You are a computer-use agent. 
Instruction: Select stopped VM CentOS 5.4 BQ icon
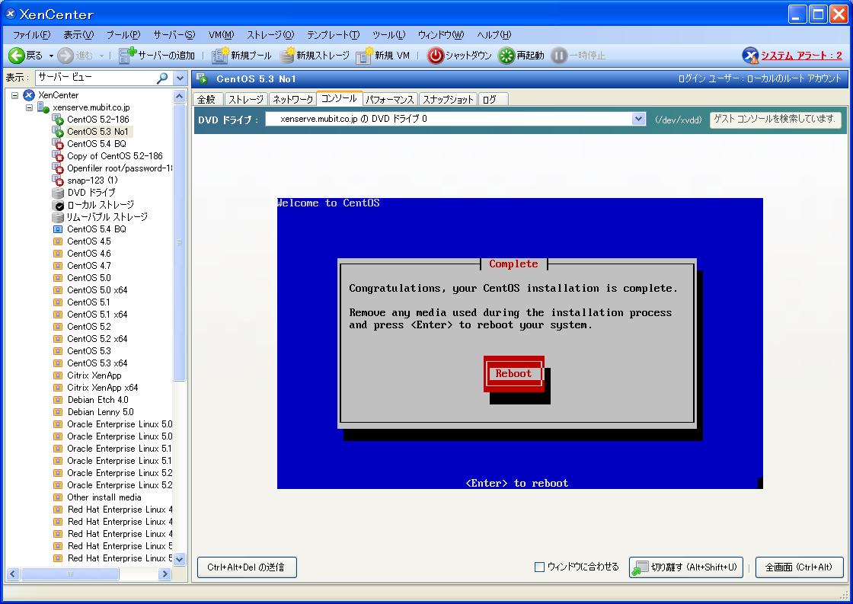point(58,144)
